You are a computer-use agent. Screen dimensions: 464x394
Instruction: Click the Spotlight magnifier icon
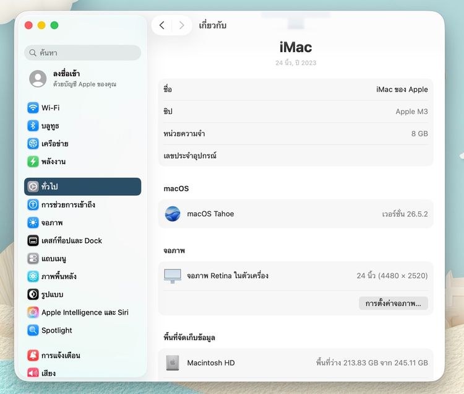[33, 330]
